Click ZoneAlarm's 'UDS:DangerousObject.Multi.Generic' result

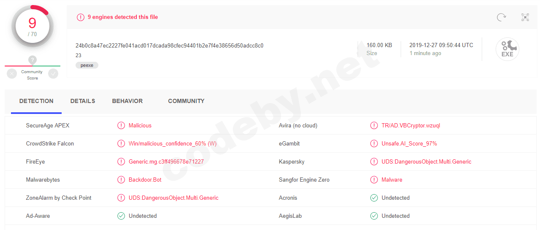coord(174,198)
